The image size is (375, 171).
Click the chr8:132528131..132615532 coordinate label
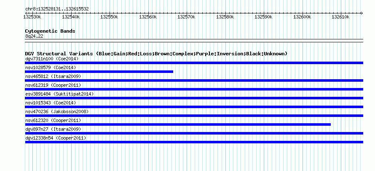pos(57,9)
